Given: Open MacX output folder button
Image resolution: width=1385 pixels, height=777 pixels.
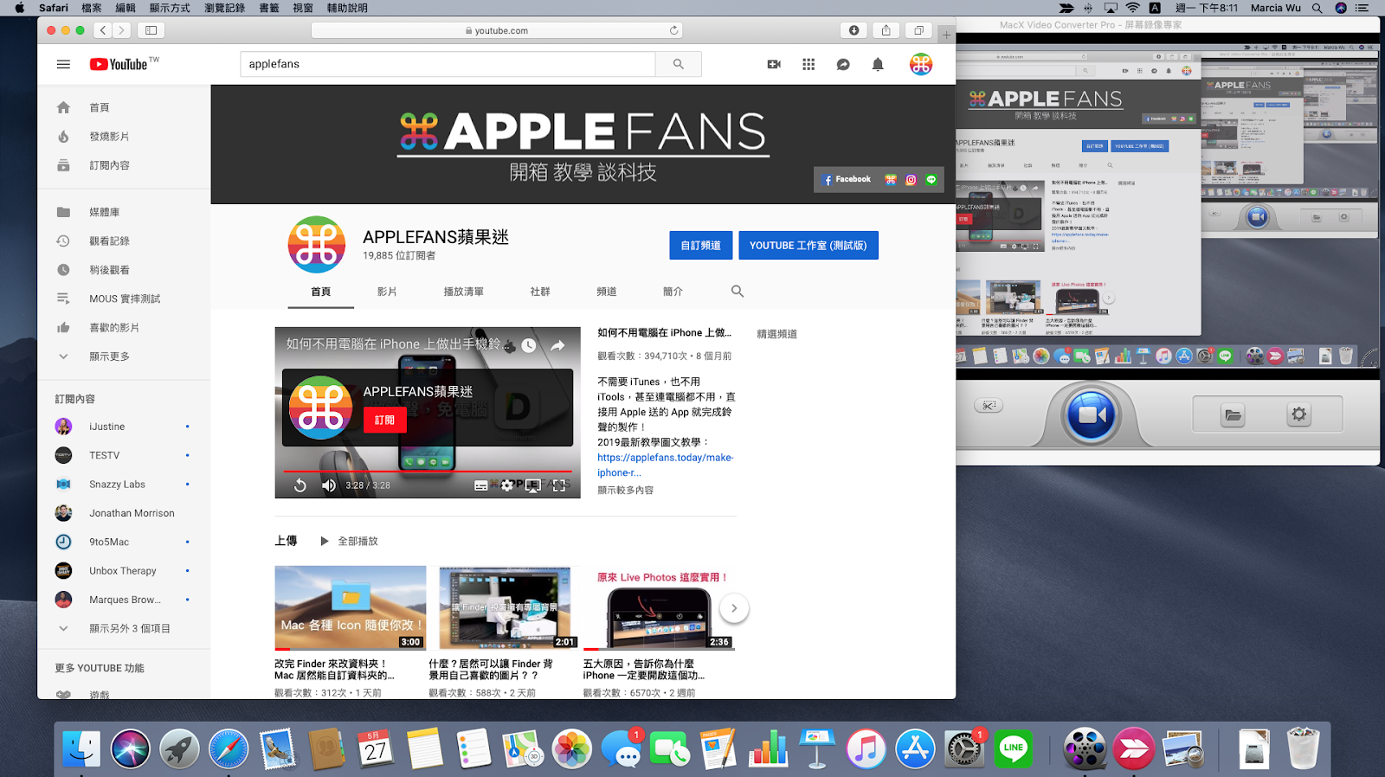Looking at the screenshot, I should pyautogui.click(x=1233, y=415).
